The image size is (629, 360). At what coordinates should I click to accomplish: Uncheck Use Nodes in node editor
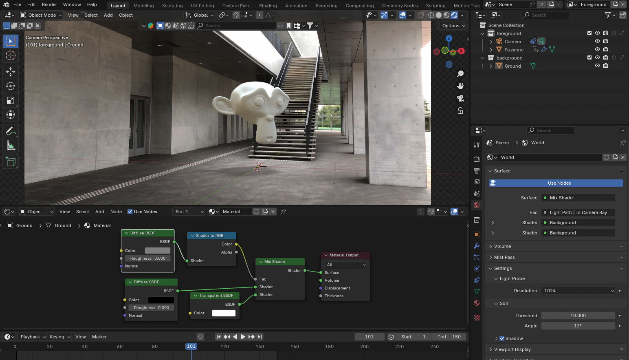(130, 212)
